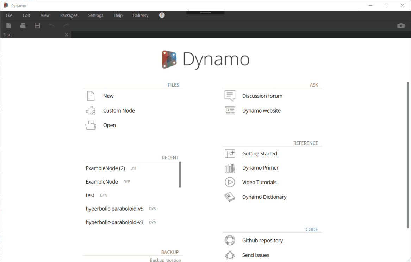Open the View menu
411x262 pixels.
[x=45, y=15]
